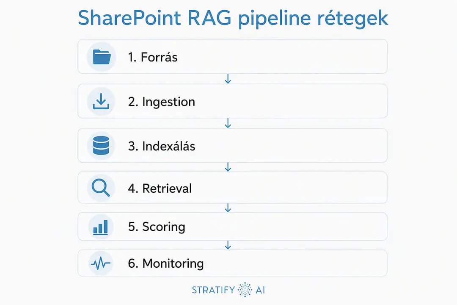
Task: Click the title "SharePoint RAG pipeline rétegek"
Action: [x=233, y=19]
